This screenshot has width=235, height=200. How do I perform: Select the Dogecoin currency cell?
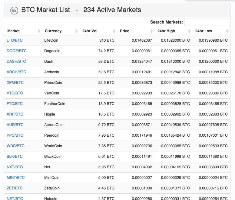[52, 51]
